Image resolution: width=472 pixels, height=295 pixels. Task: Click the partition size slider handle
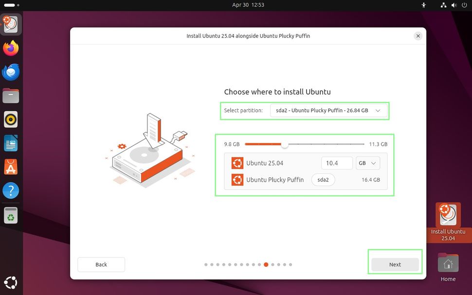[285, 144]
